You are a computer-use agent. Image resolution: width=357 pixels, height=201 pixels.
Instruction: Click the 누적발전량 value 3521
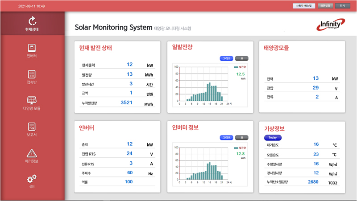tap(126, 103)
